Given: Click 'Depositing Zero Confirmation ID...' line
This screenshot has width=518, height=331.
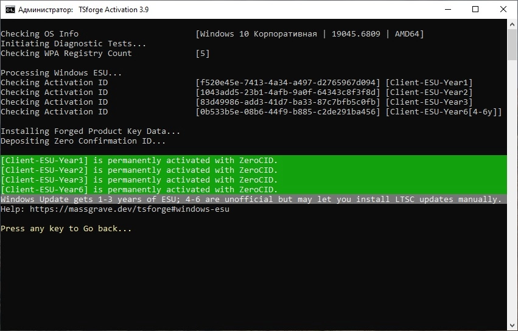Looking at the screenshot, I should 83,141.
